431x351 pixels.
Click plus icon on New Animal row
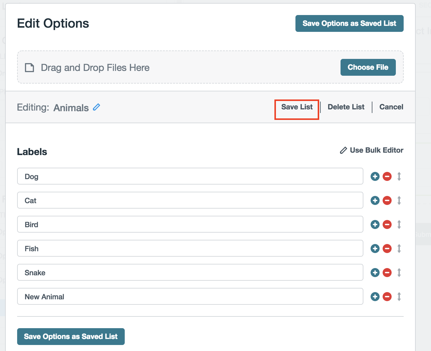pyautogui.click(x=375, y=297)
